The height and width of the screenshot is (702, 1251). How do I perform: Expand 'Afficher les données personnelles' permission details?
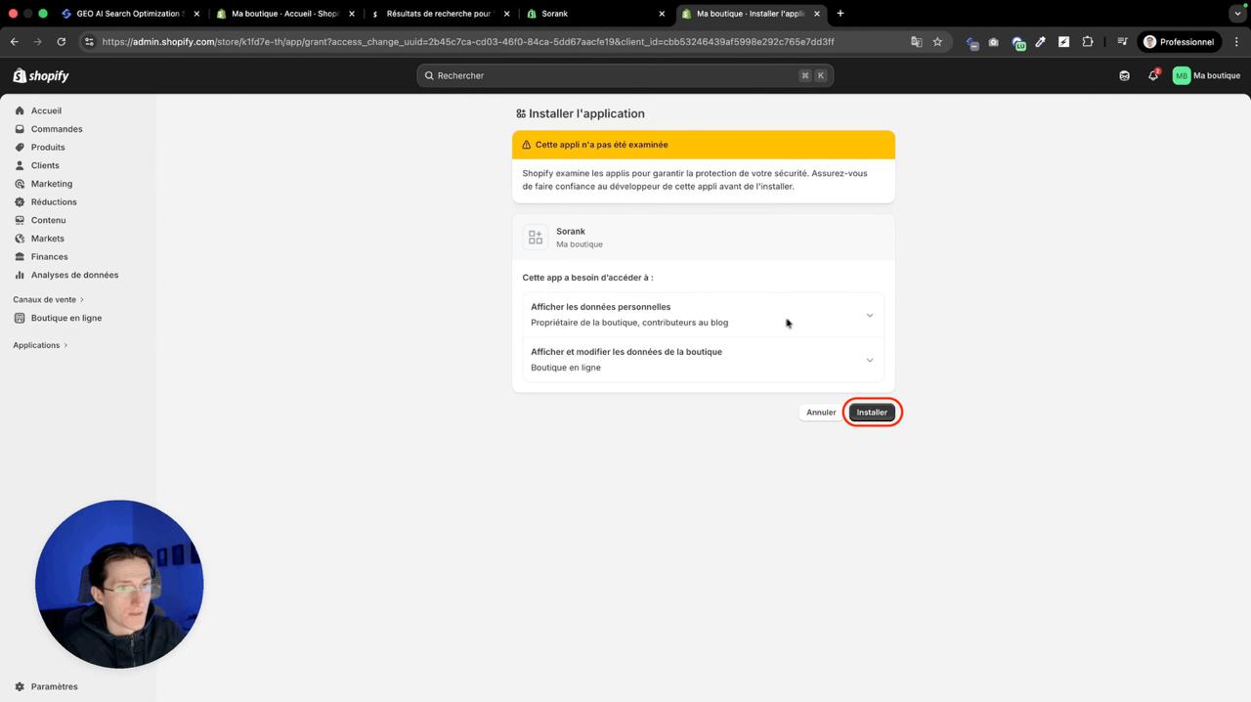[869, 314]
